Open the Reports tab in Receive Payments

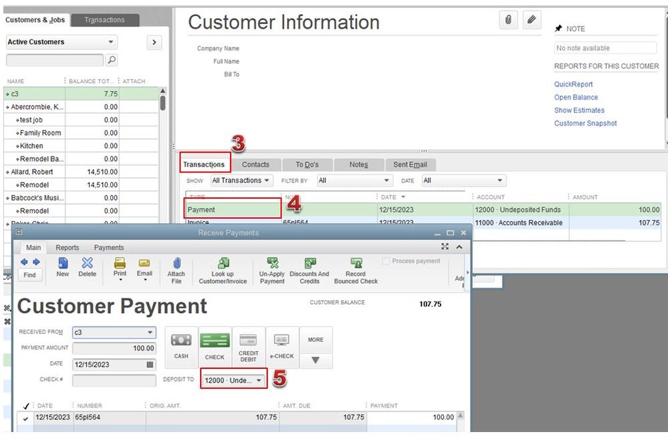tap(68, 247)
